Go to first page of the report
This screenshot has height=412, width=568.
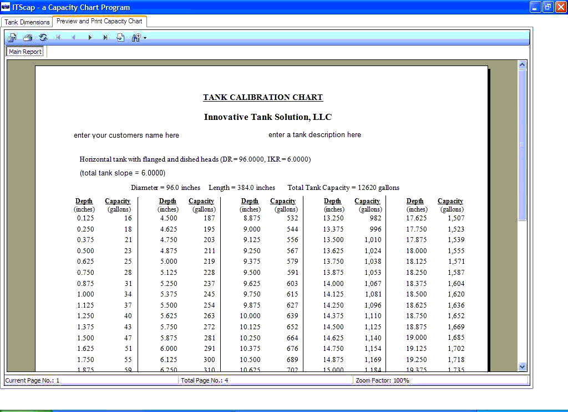point(58,37)
